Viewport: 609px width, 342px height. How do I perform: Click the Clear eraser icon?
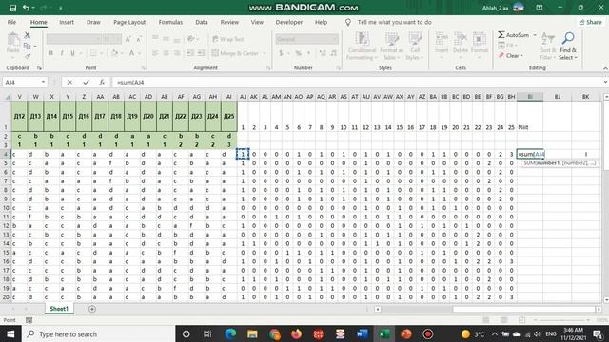[x=501, y=56]
